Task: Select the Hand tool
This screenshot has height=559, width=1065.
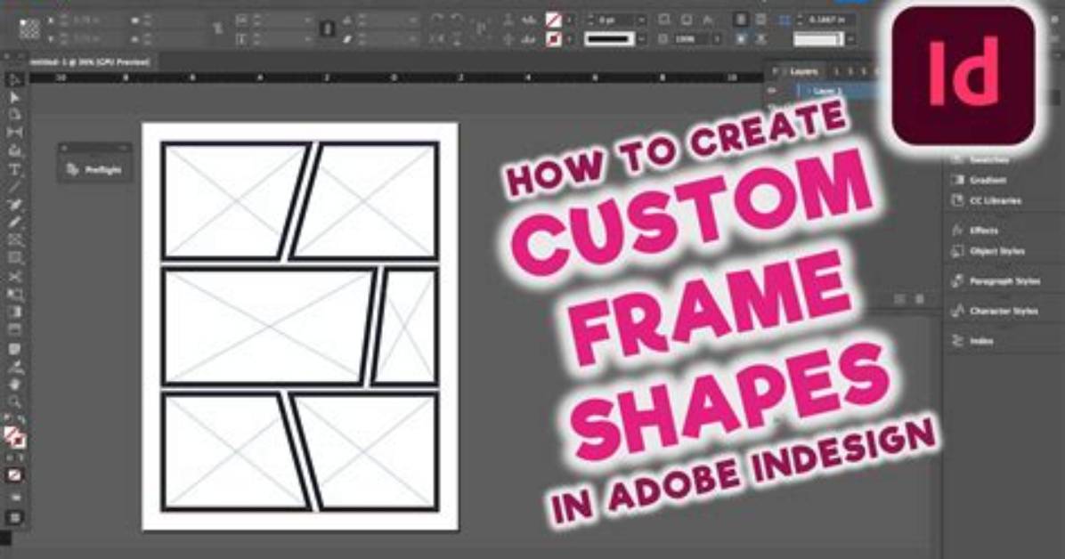Action: (x=14, y=384)
